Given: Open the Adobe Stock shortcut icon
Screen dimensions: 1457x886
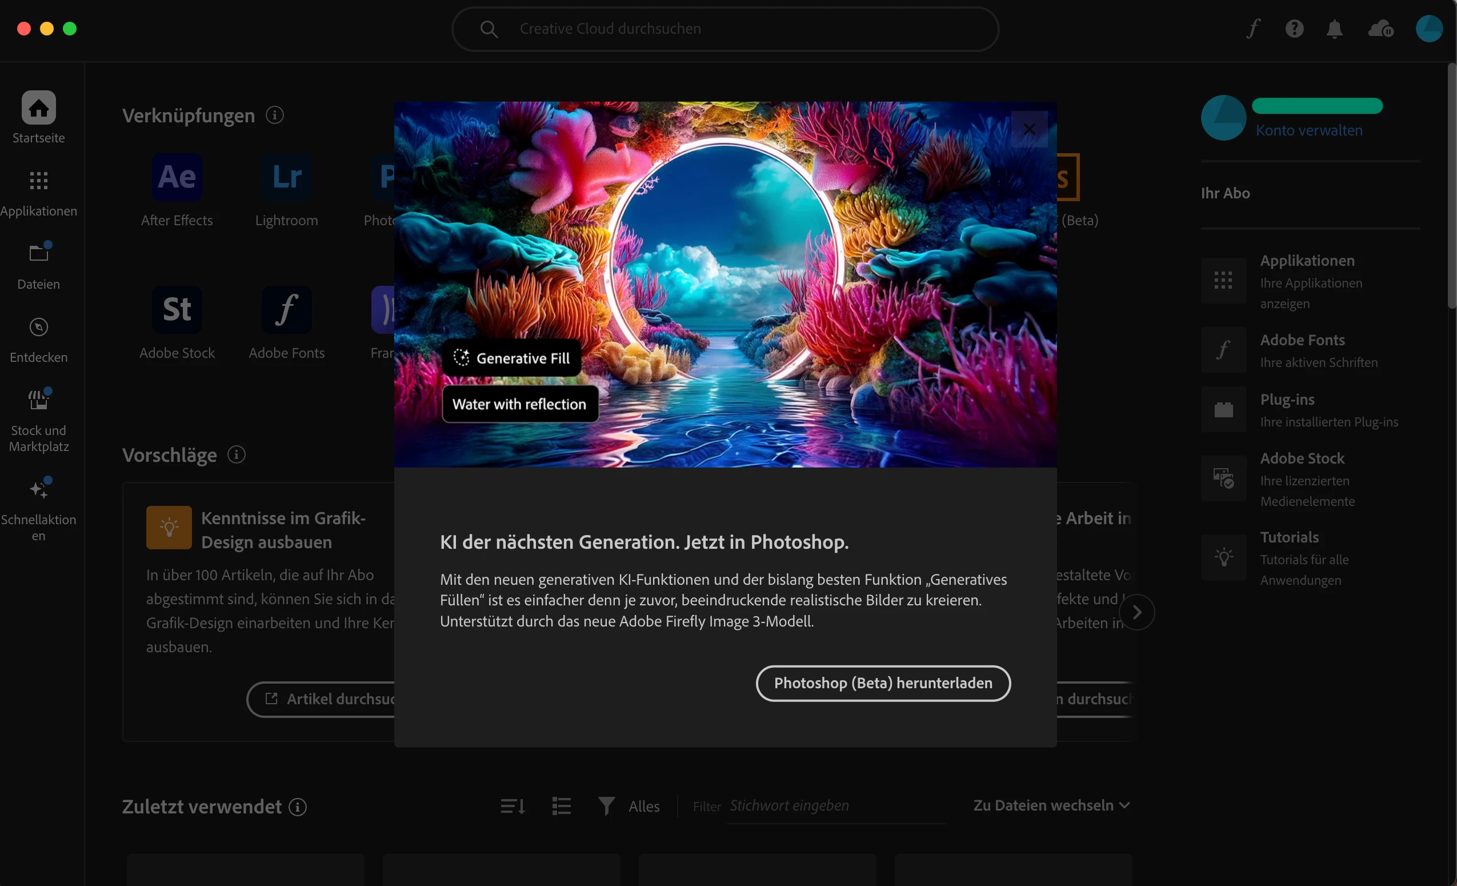Looking at the screenshot, I should (177, 309).
